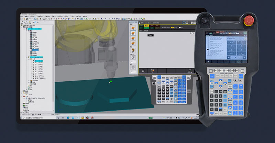Click the grid menu icon on virtual pendant
This screenshot has height=143, width=275.
[143, 70]
